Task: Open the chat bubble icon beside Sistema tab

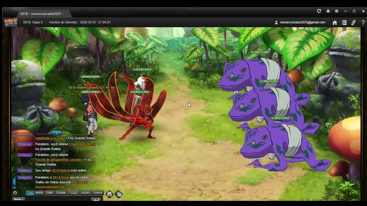Action: [x=110, y=194]
